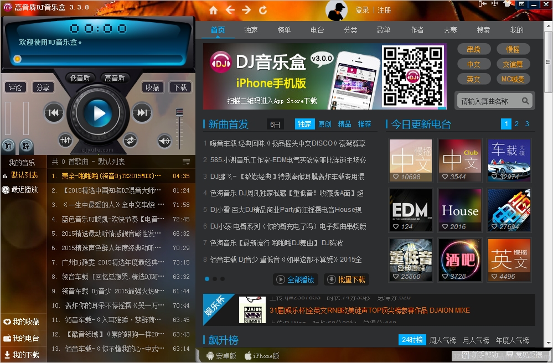Click the MC喊麦 genre tag

coord(513,79)
